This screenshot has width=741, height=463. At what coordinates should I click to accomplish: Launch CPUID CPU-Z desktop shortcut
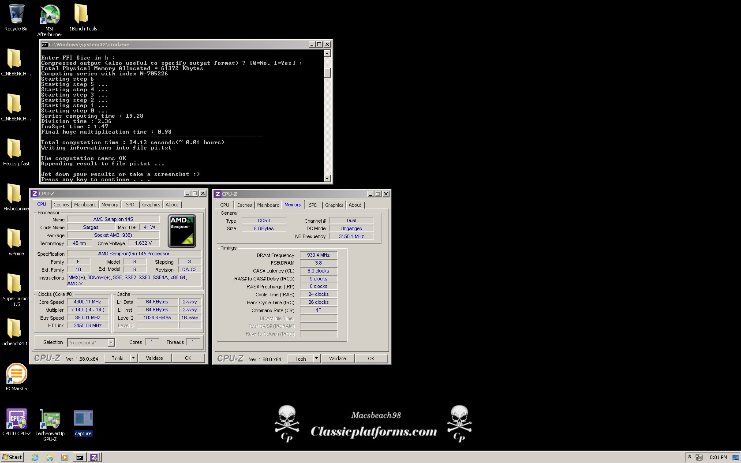point(16,422)
